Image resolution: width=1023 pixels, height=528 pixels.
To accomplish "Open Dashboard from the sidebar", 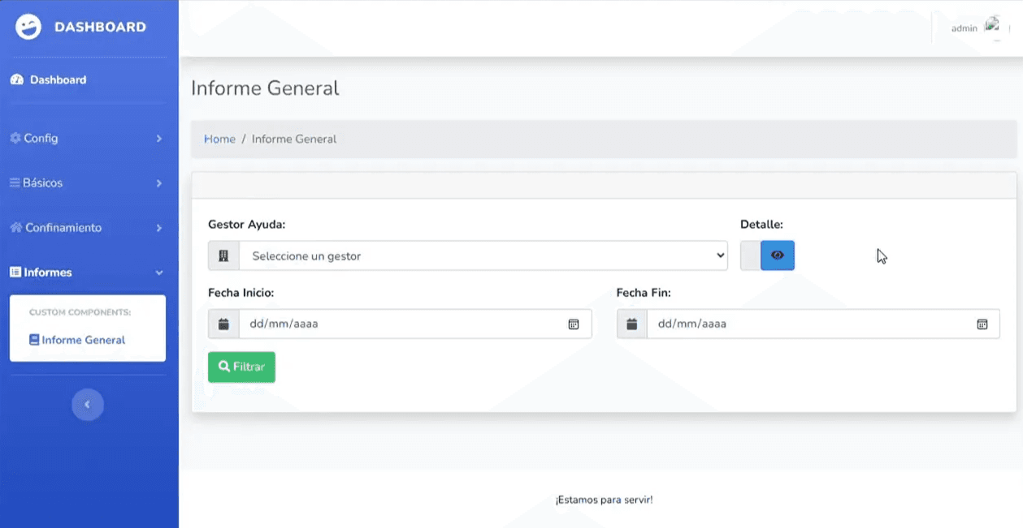I will tap(57, 80).
